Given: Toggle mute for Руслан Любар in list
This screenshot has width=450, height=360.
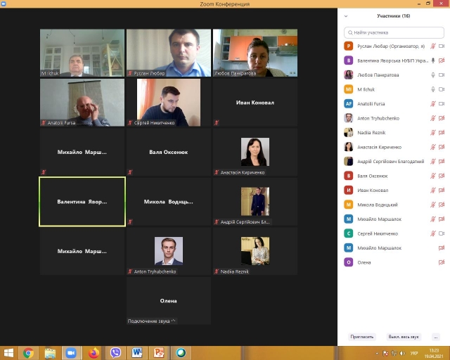Looking at the screenshot, I should pyautogui.click(x=433, y=46).
